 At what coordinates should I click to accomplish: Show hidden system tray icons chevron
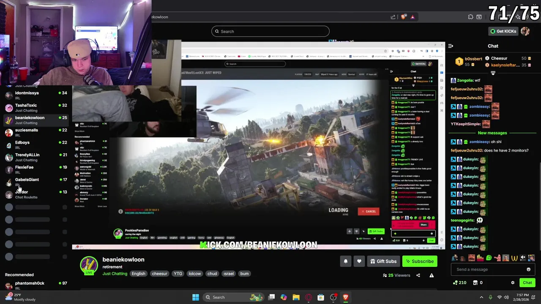pos(481,297)
